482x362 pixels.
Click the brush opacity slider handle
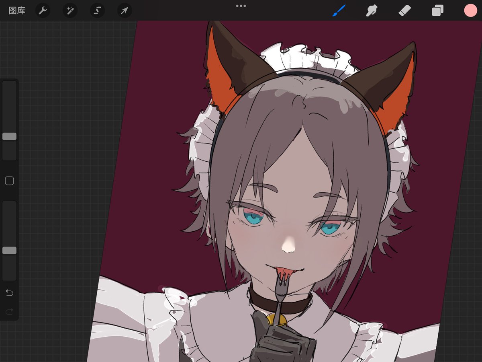9,251
